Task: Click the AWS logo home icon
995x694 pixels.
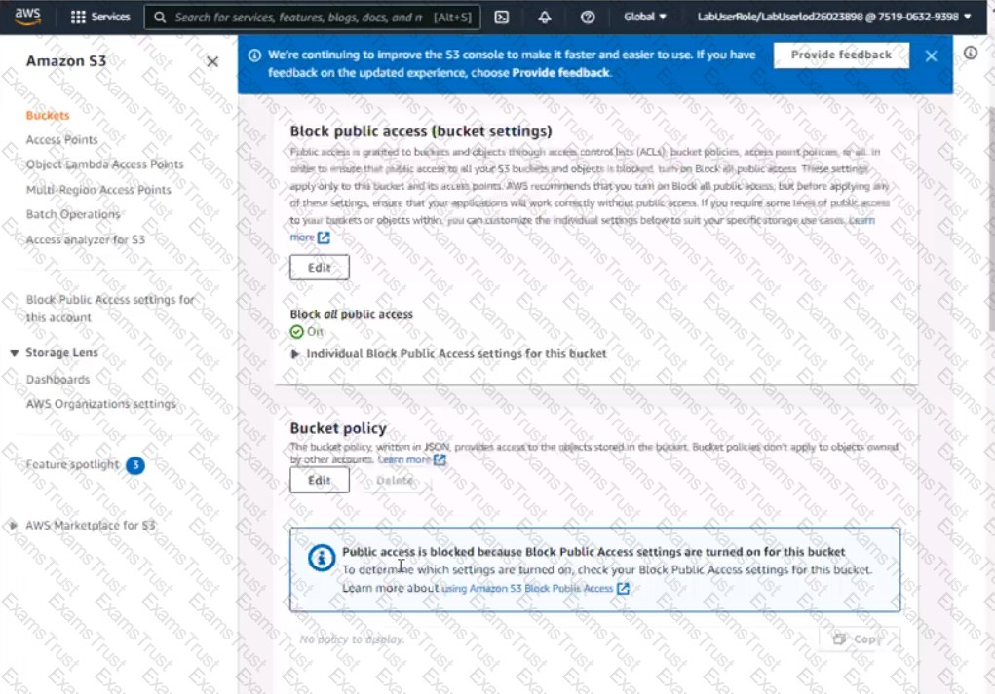Action: coord(27,17)
